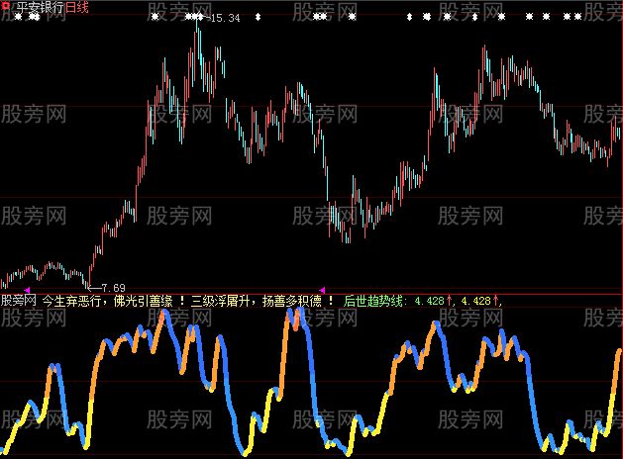Click the red square icon beside 平安银行

(x=6, y=6)
